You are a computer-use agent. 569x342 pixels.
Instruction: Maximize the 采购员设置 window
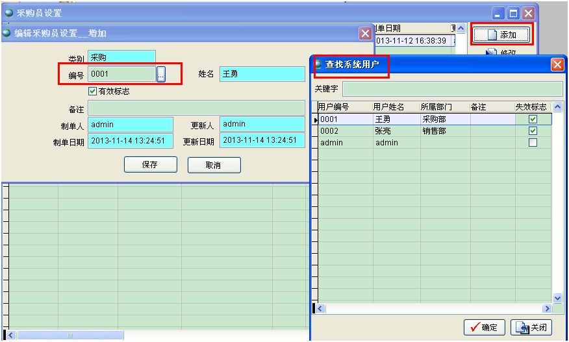(x=513, y=13)
